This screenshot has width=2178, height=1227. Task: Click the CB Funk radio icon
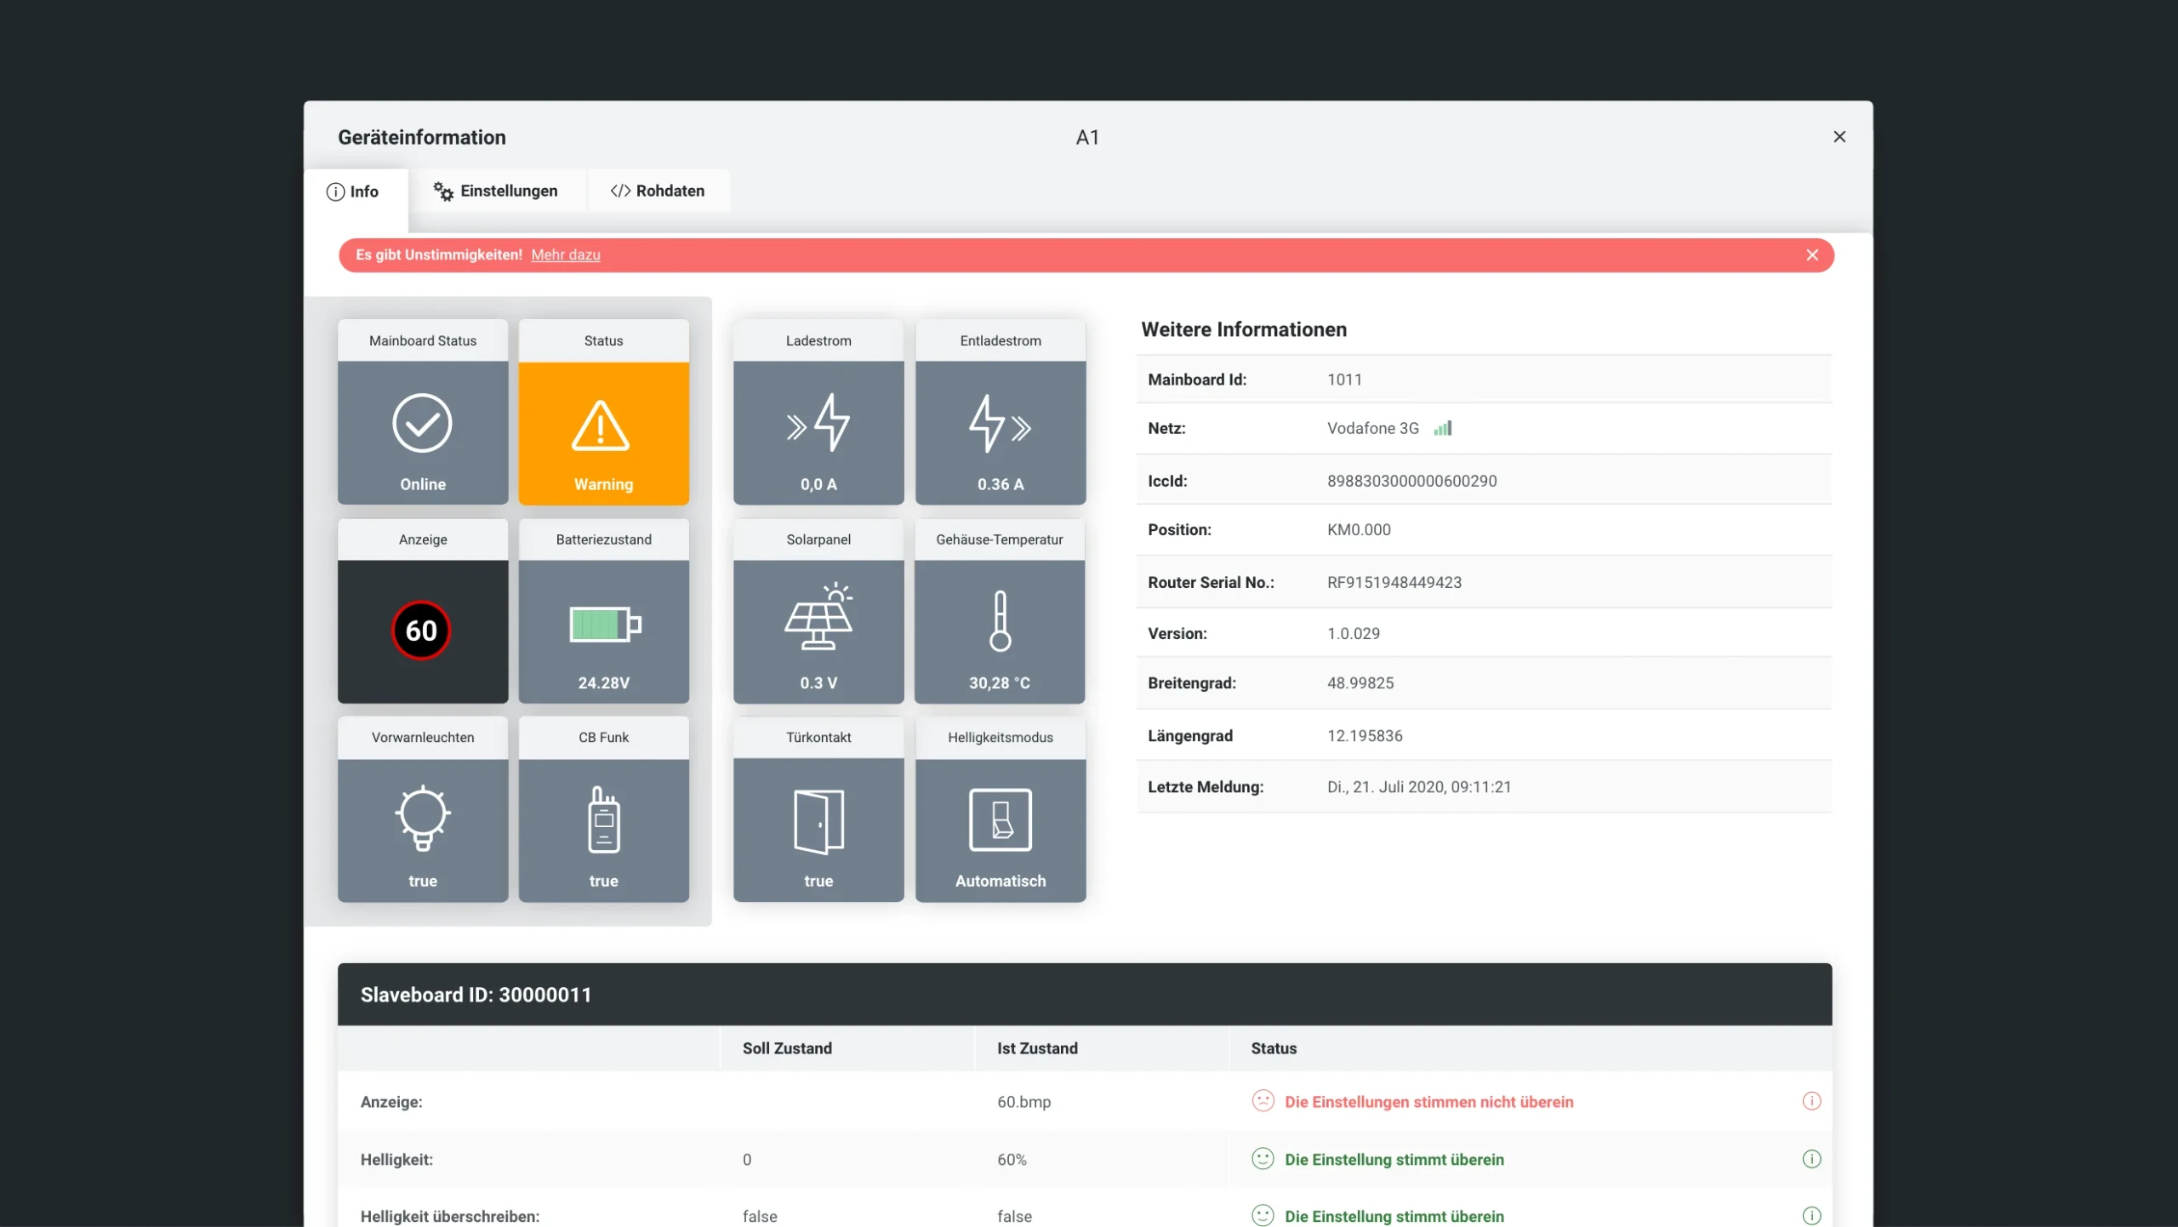click(x=602, y=818)
